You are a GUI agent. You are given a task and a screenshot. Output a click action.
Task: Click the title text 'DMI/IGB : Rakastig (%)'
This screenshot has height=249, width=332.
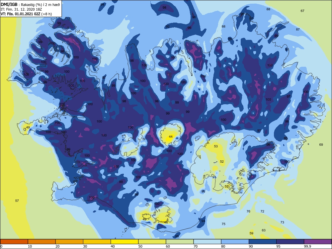tap(21, 5)
